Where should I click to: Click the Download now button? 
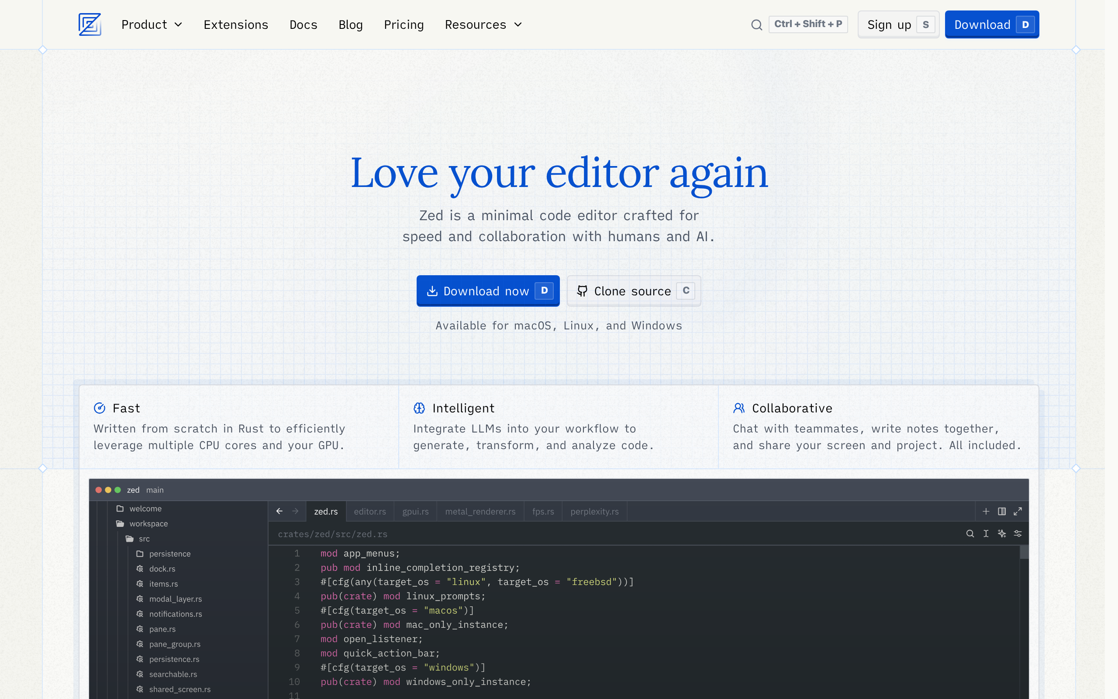tap(488, 291)
